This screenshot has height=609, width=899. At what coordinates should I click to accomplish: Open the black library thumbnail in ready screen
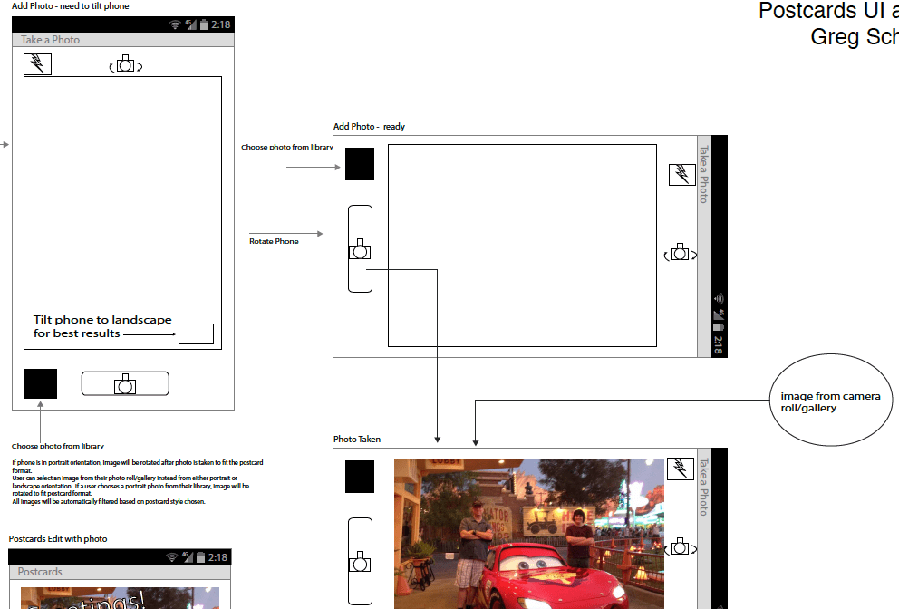(x=360, y=164)
